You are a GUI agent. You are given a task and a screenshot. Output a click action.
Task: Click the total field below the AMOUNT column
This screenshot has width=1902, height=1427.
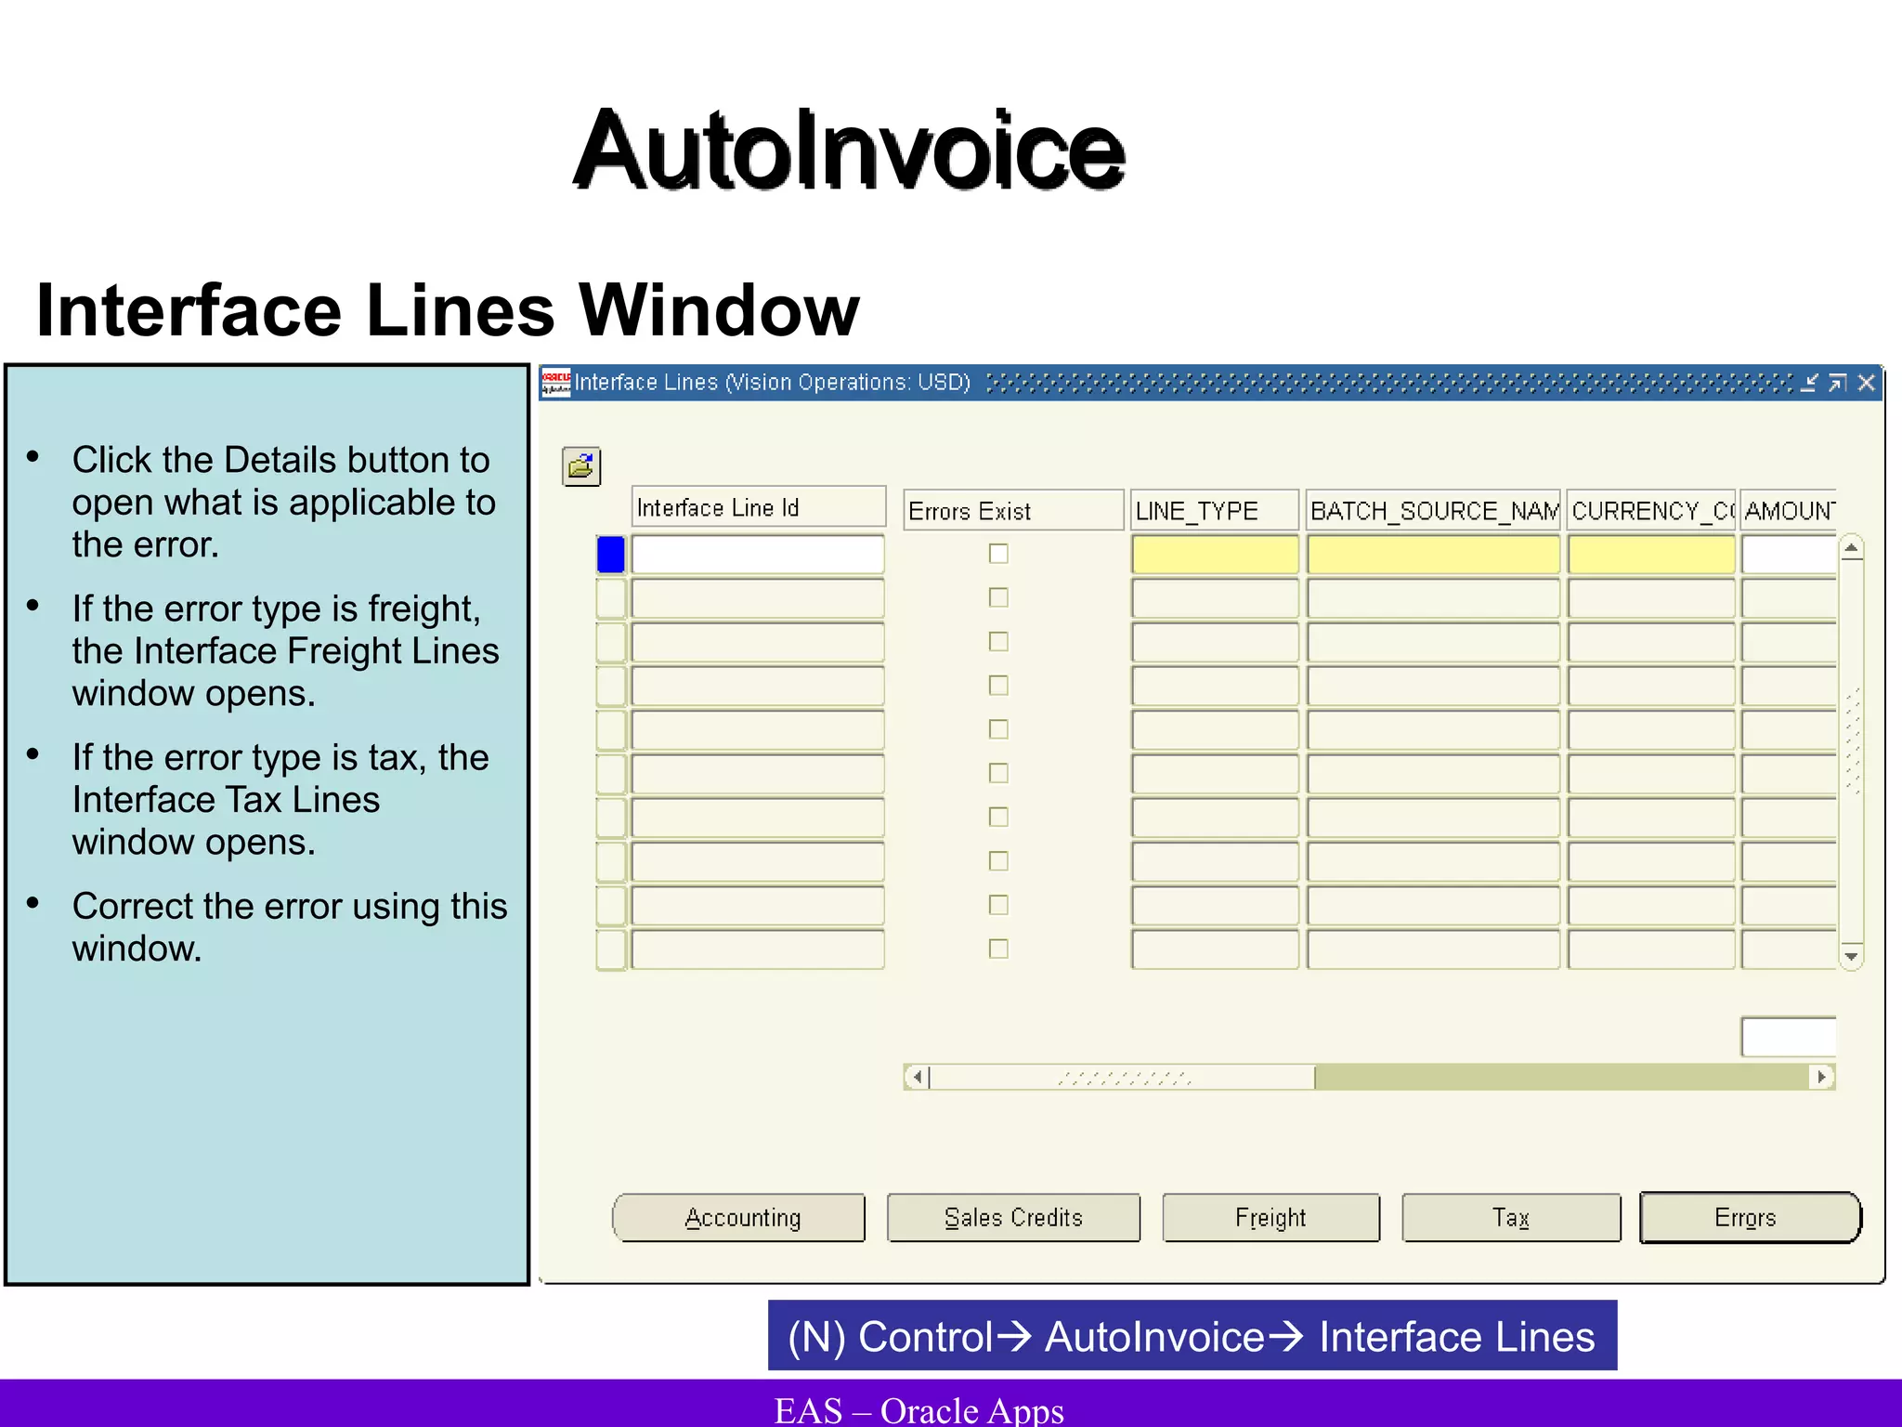click(1789, 1037)
